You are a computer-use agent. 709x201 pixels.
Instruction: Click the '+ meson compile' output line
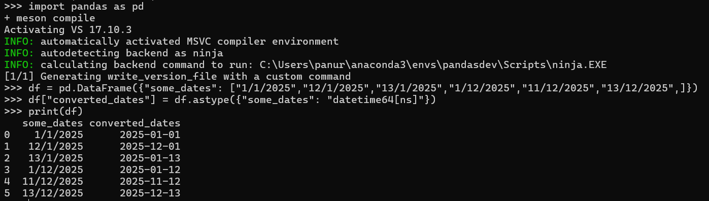tap(50, 18)
